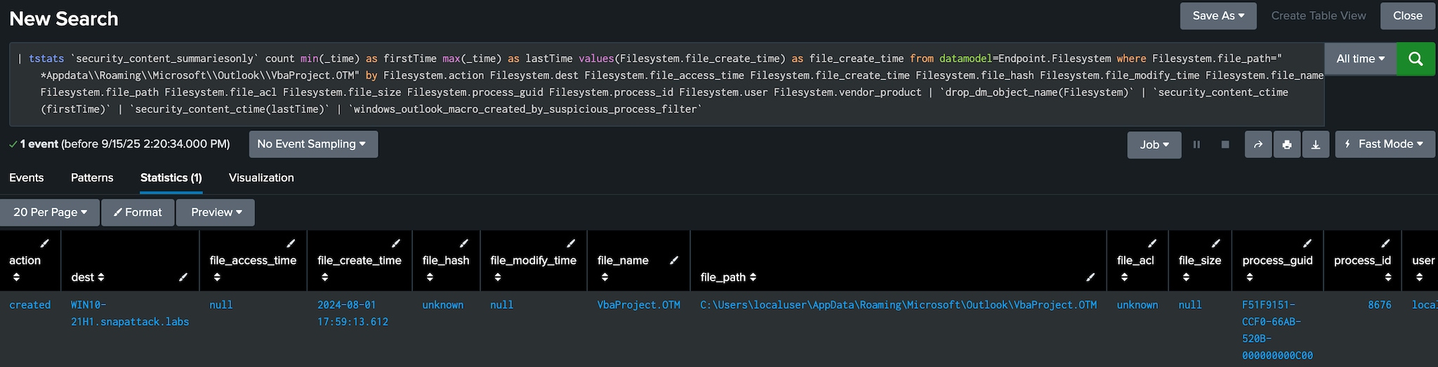Viewport: 1438px width, 367px height.
Task: Click the print results icon
Action: (x=1286, y=145)
